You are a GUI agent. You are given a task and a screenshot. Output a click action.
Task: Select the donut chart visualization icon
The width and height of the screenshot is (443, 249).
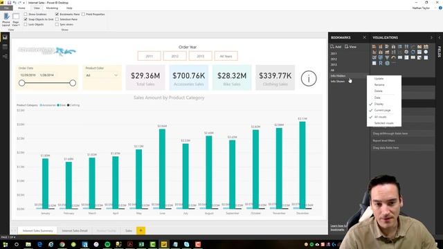click(413, 52)
